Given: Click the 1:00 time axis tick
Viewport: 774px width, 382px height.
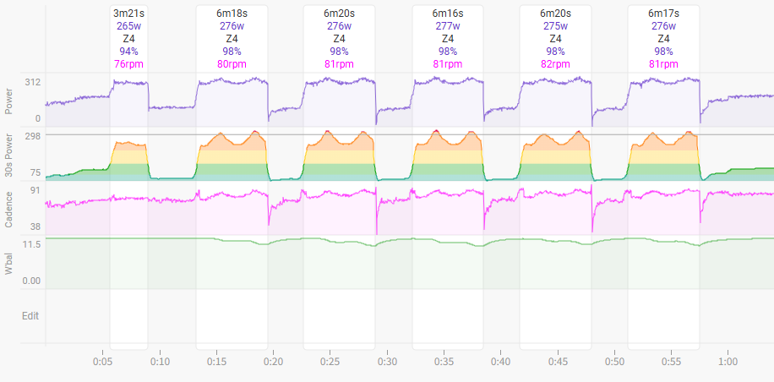Looking at the screenshot, I should click(728, 362).
